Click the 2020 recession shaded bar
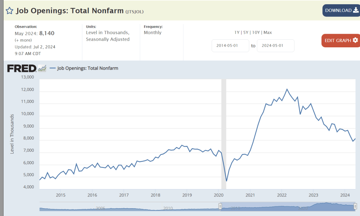Image resolution: width=360 pixels, height=216 pixels. [x=223, y=133]
